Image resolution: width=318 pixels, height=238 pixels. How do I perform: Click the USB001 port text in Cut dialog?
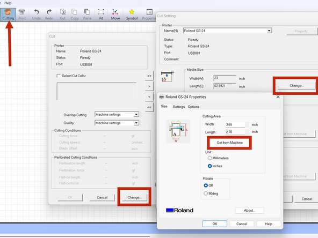pyautogui.click(x=86, y=64)
